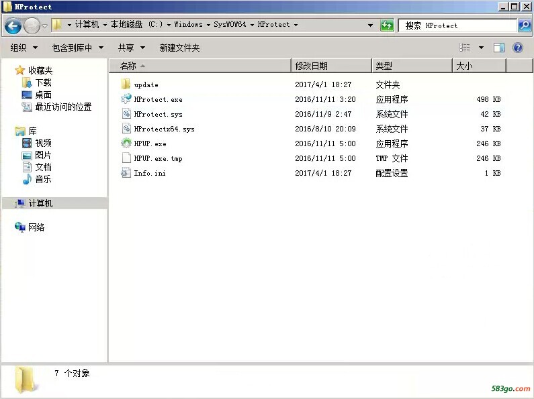Open the 共享 menu
Viewport: 534px width, 399px height.
132,48
